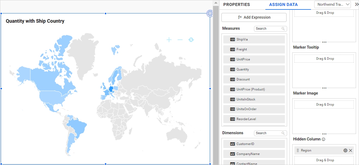This screenshot has width=359, height=165.
Task: Click the Add Expression button
Action: 254,17
